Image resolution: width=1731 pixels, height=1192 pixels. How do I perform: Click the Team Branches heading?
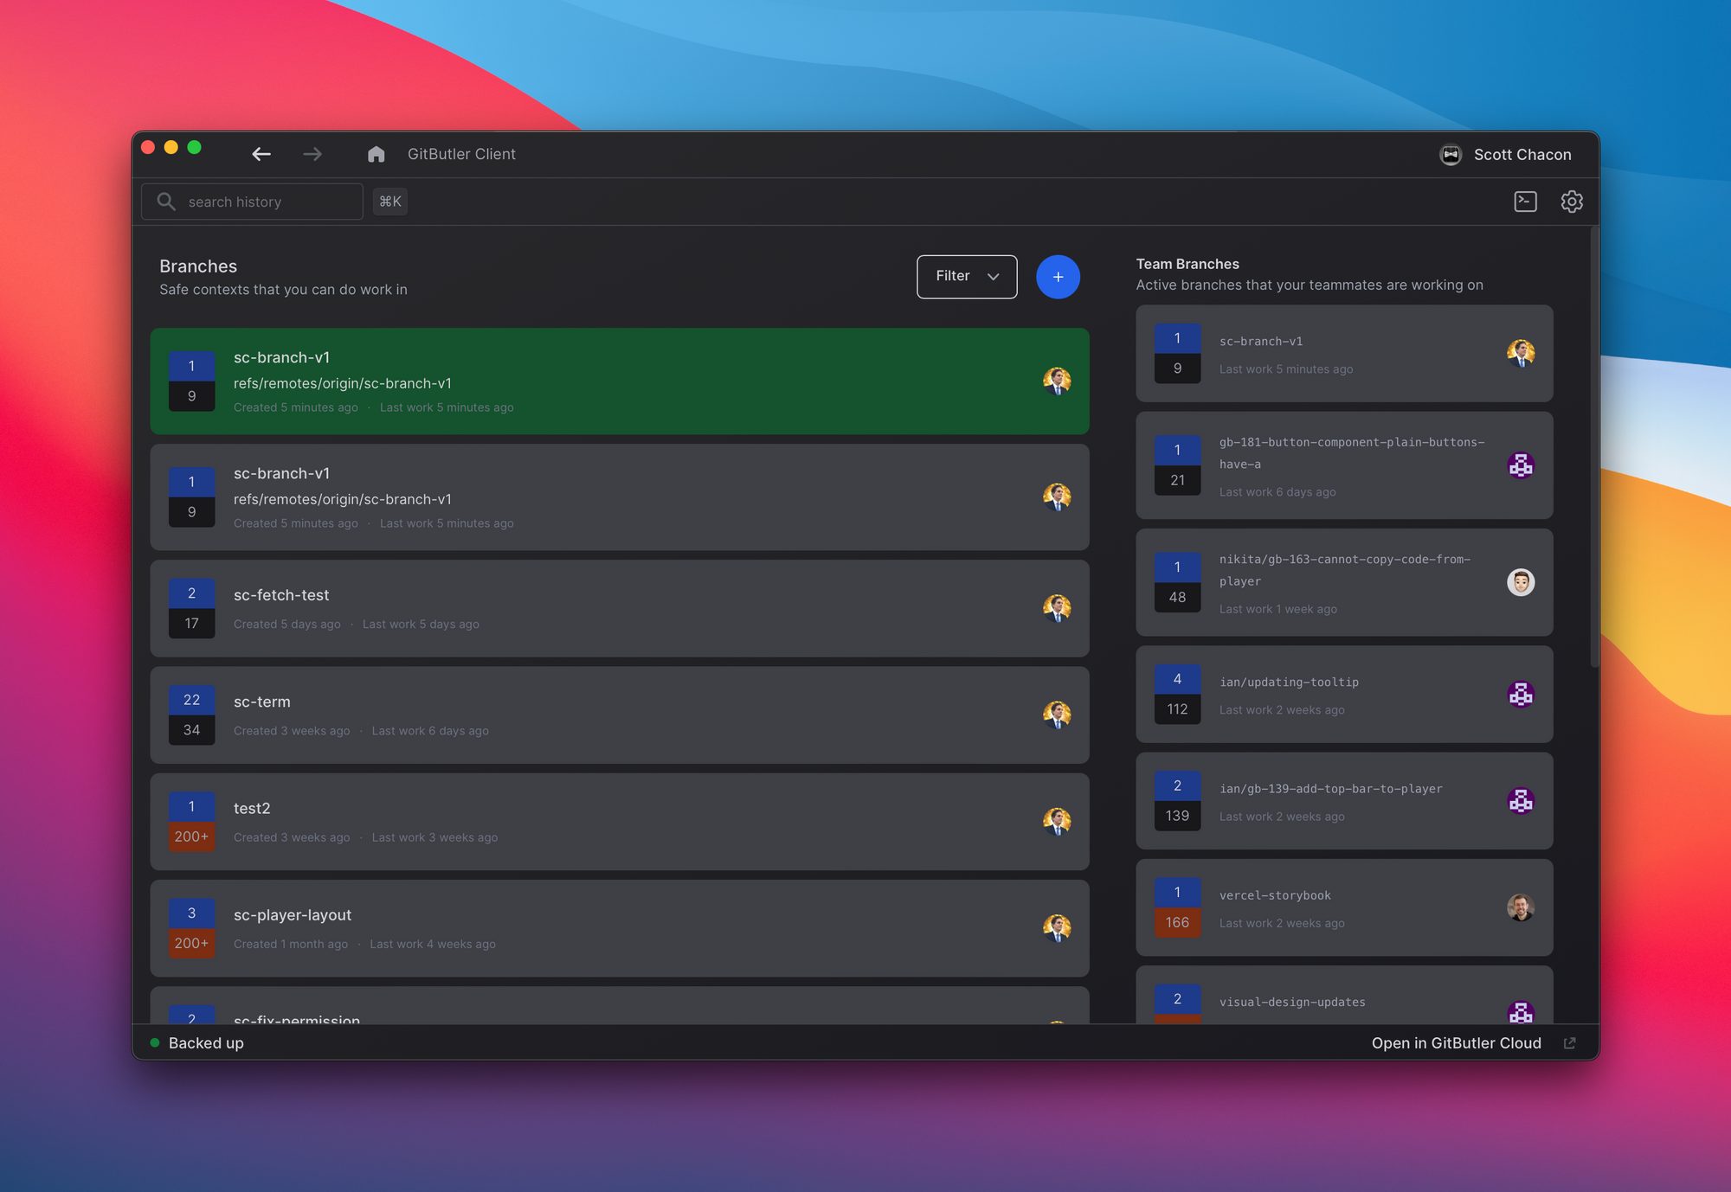[1187, 264]
